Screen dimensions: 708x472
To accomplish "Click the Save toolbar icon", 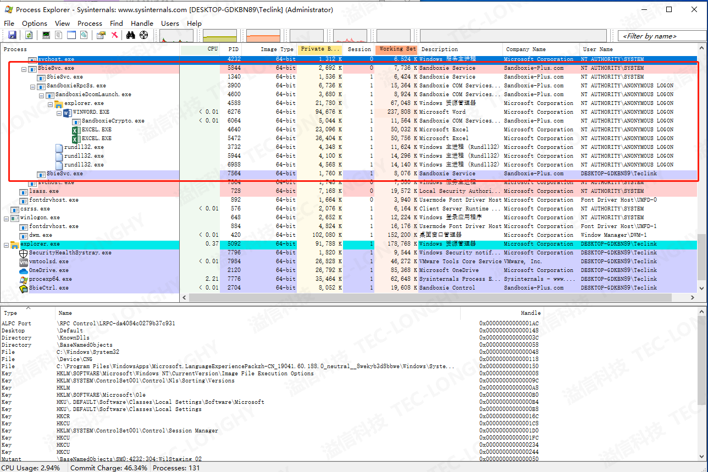I will tap(12, 35).
